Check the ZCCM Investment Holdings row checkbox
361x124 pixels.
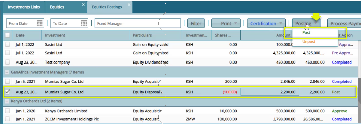(8, 119)
